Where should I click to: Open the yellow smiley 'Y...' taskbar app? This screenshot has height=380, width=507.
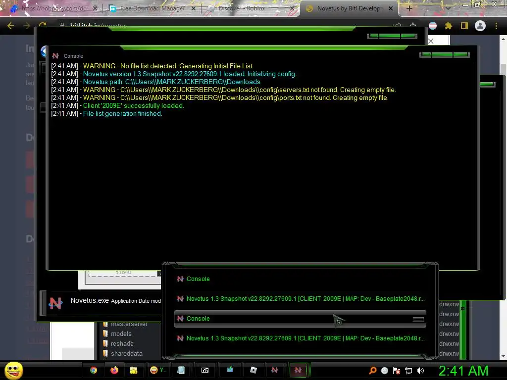click(158, 370)
